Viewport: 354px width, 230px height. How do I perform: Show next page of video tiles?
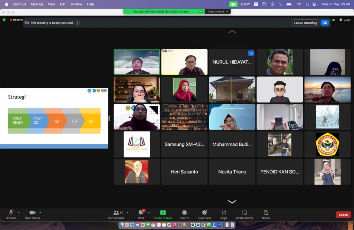coord(232,202)
